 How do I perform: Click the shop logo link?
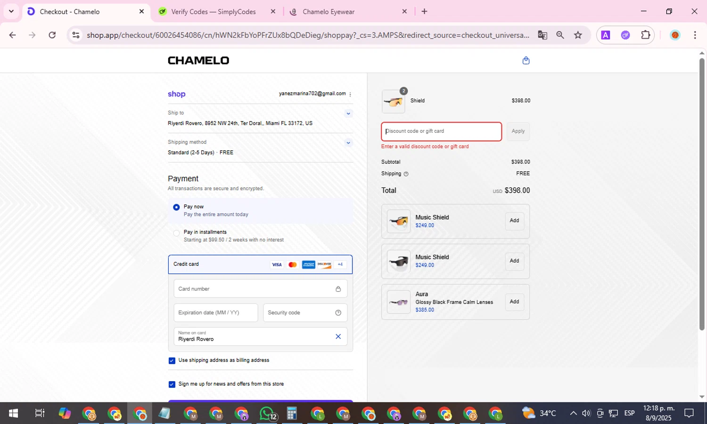[x=177, y=94]
